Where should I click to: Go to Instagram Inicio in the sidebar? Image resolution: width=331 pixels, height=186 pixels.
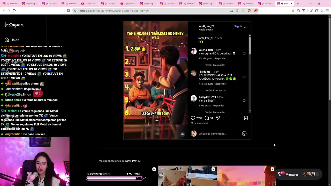pyautogui.click(x=12, y=40)
